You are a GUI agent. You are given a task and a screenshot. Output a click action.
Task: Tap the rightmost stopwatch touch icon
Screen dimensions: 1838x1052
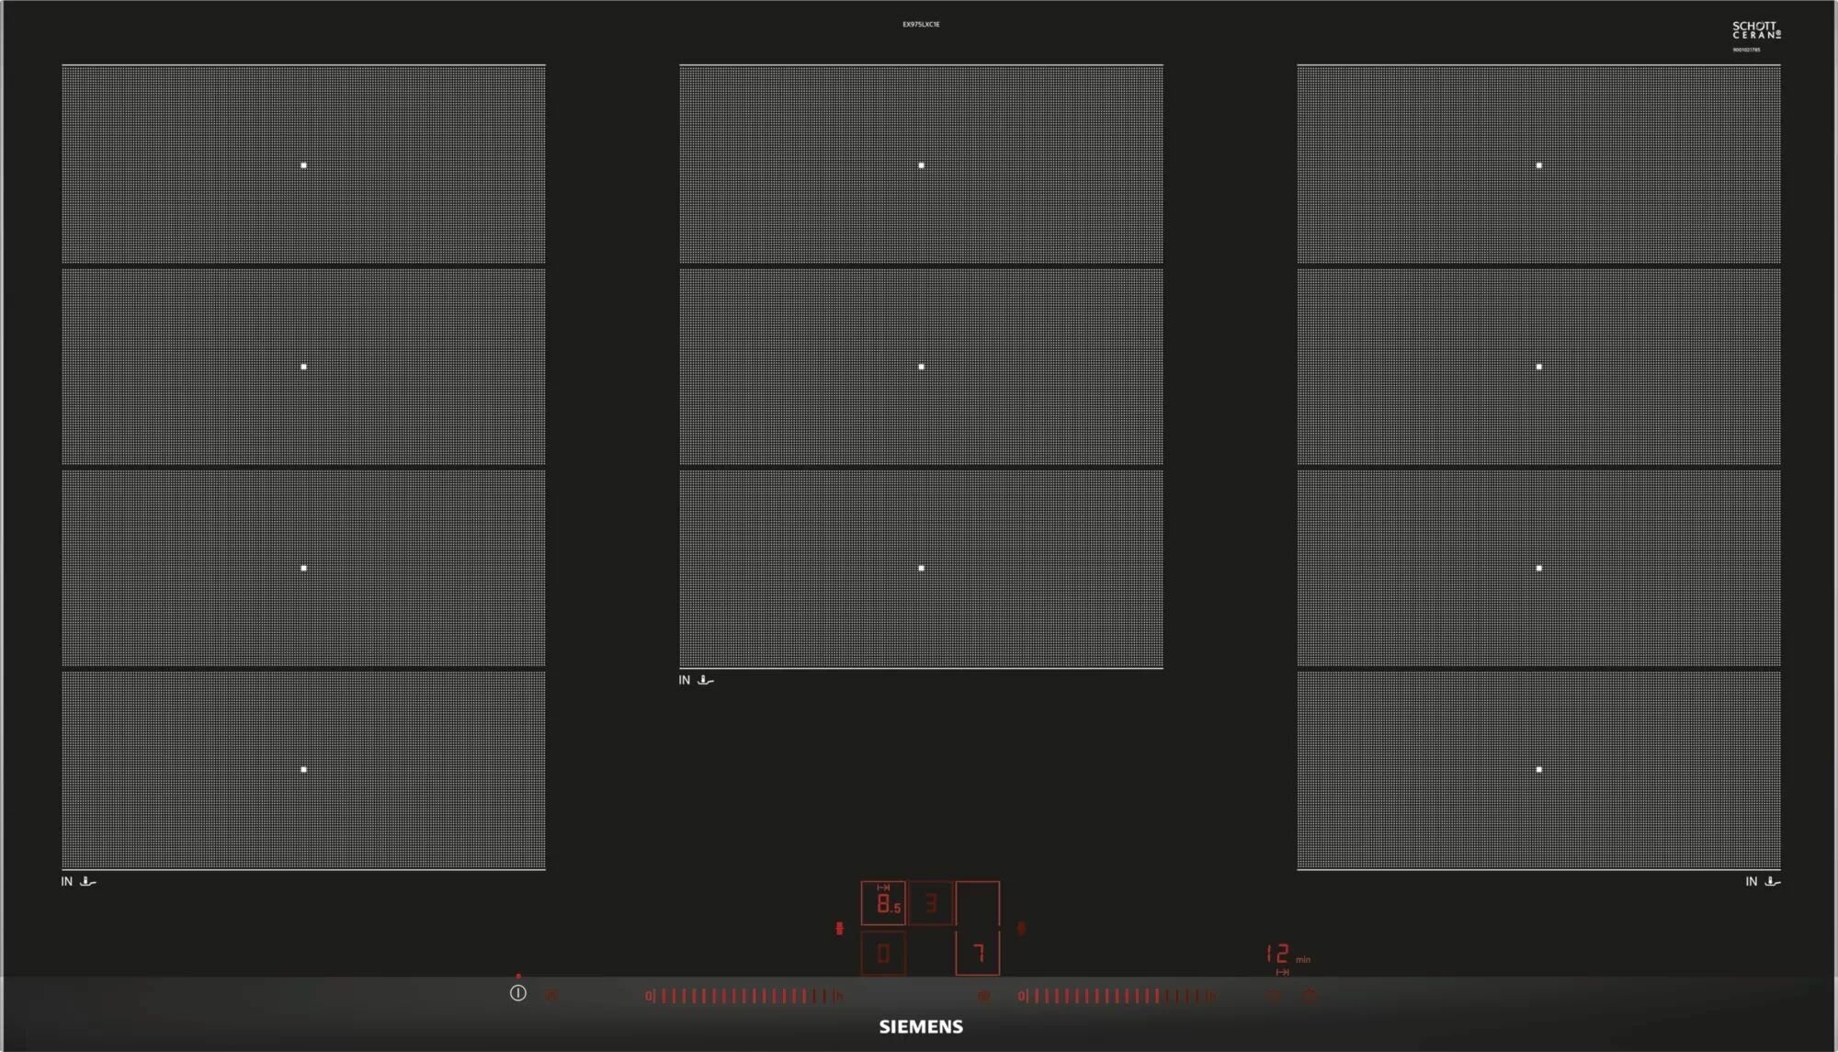point(1310,995)
